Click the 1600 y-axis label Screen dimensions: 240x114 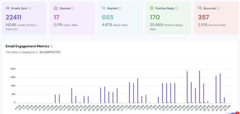(13, 69)
